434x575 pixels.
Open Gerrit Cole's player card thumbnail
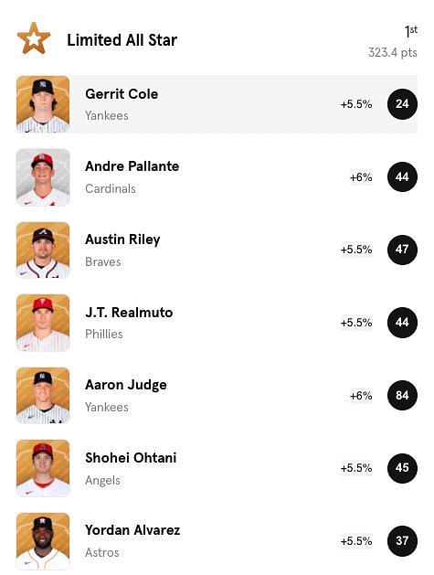pyautogui.click(x=43, y=104)
